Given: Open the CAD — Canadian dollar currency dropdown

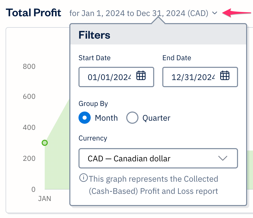Looking at the screenshot, I should coord(152,159).
